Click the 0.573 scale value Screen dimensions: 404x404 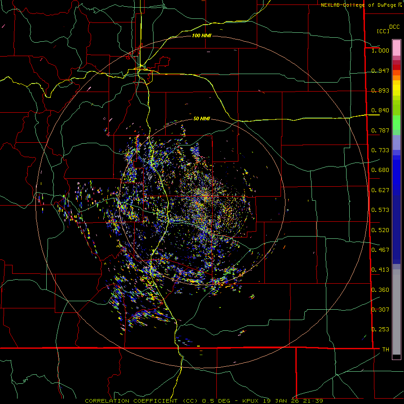[380, 210]
